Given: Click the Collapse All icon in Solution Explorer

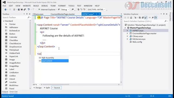Looking at the screenshot, I should (143, 17).
